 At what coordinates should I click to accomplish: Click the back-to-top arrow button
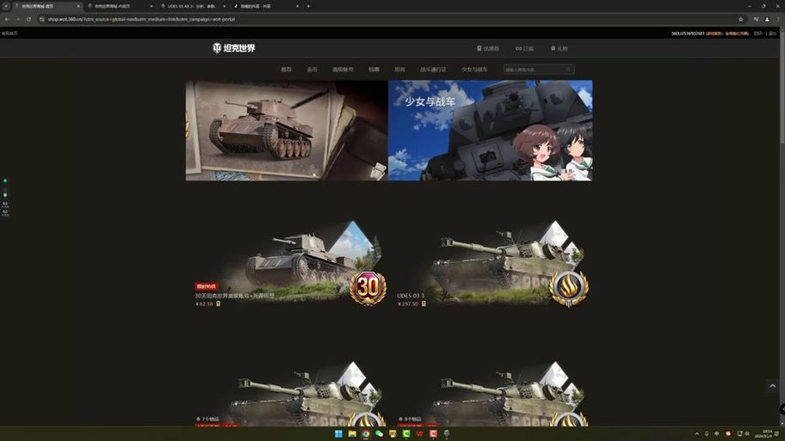pyautogui.click(x=772, y=385)
